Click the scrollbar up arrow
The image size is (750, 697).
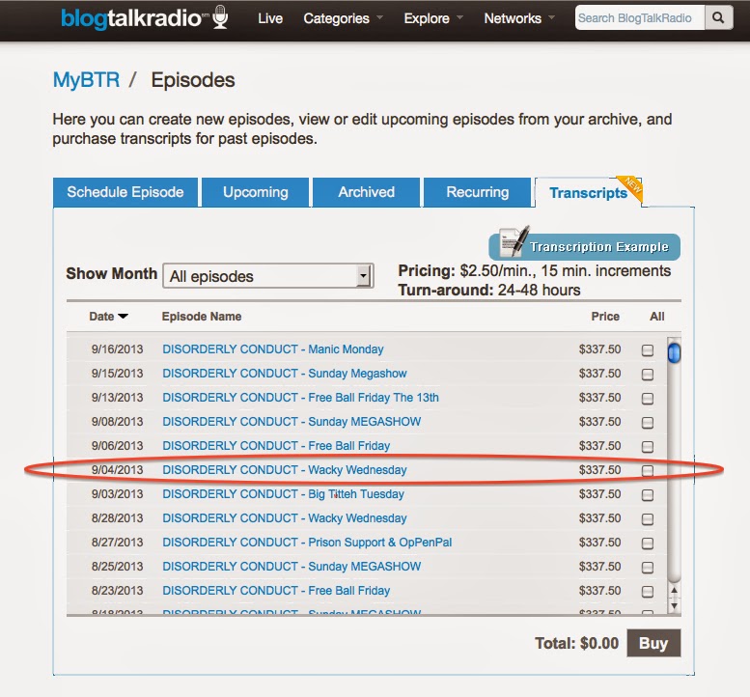click(674, 590)
